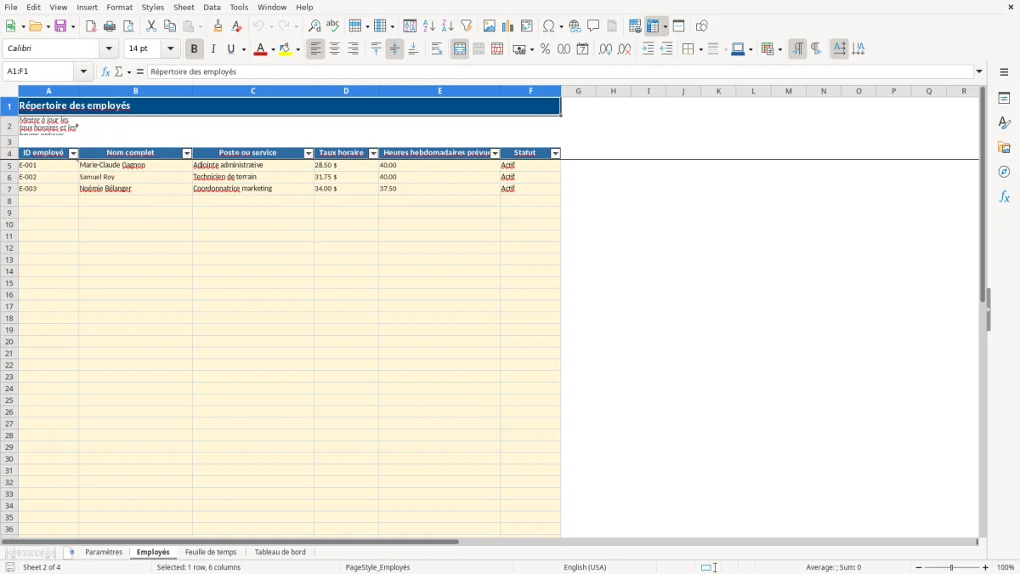Toggle Underline formatting
Viewport: 1020px width, 574px height.
click(x=230, y=49)
